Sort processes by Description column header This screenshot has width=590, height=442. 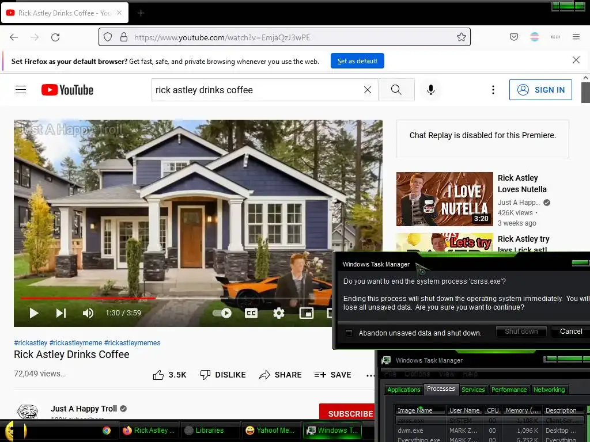pyautogui.click(x=563, y=410)
